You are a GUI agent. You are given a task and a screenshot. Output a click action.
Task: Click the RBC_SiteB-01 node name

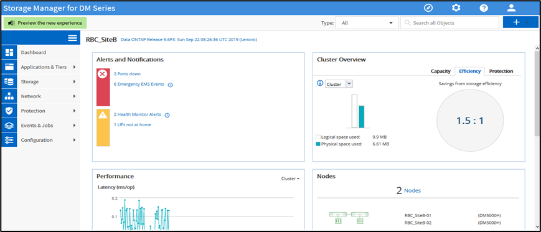(x=418, y=215)
